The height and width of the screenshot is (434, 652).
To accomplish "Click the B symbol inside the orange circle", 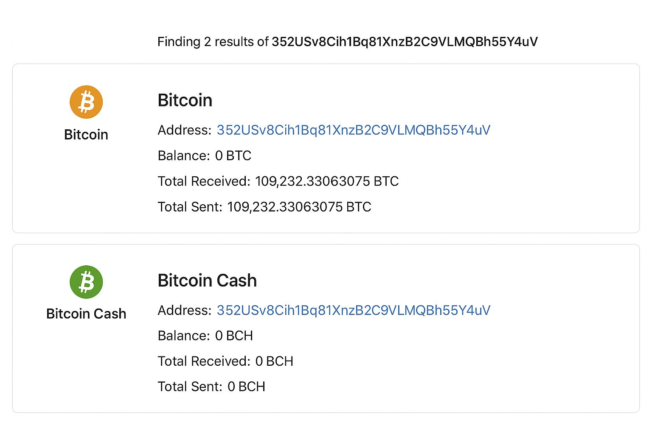I will coord(86,101).
